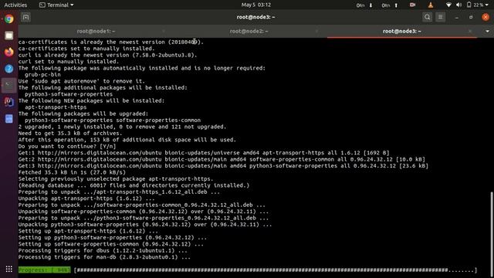Click '2 upgraded, 1 newly installed' summary line

[x=122, y=127]
